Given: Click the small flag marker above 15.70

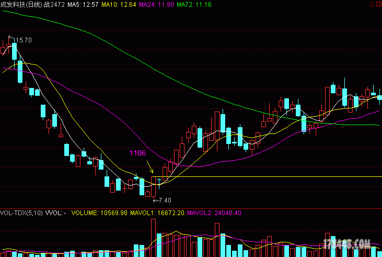Looking at the screenshot, I should coord(10,37).
